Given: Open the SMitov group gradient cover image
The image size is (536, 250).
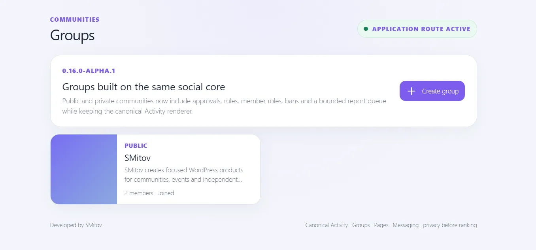Looking at the screenshot, I should point(84,169).
